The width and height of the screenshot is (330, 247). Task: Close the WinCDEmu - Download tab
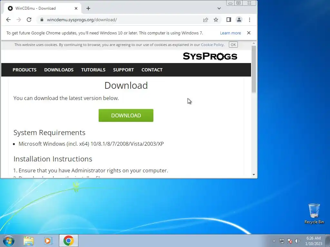tap(76, 8)
